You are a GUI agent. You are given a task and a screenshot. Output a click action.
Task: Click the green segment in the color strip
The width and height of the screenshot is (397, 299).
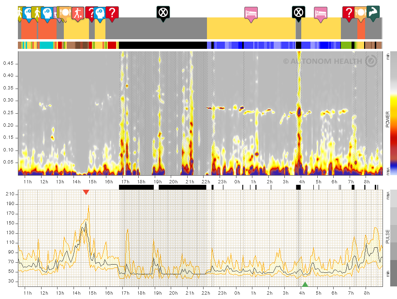(346, 45)
